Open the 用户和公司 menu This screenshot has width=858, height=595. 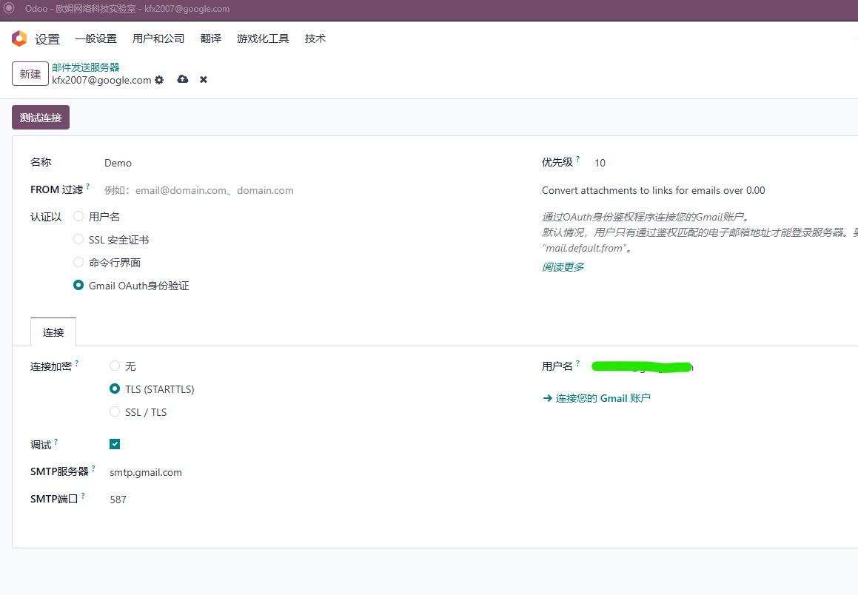pyautogui.click(x=158, y=38)
